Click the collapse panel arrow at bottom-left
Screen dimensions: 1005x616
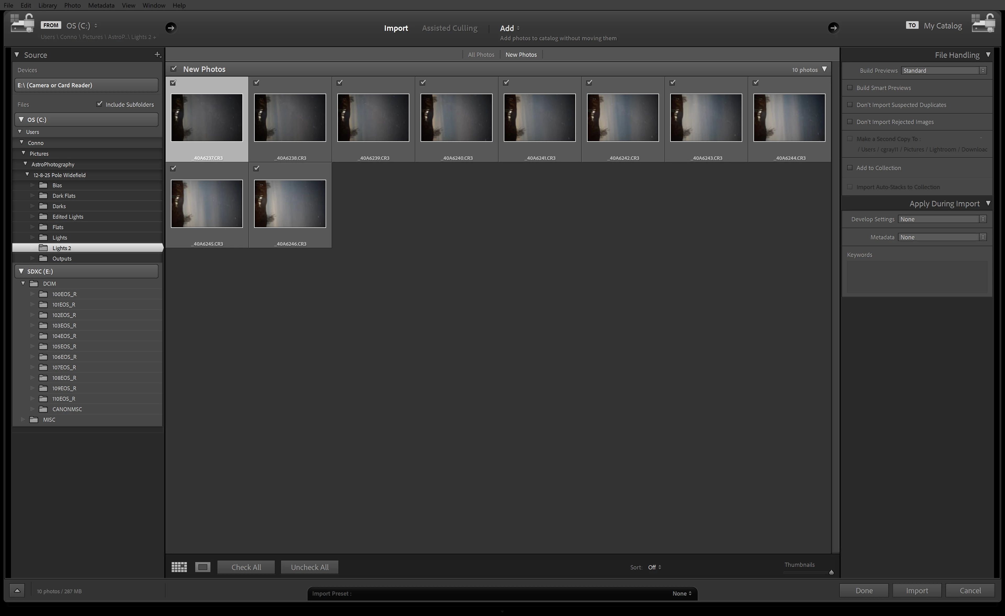point(17,590)
